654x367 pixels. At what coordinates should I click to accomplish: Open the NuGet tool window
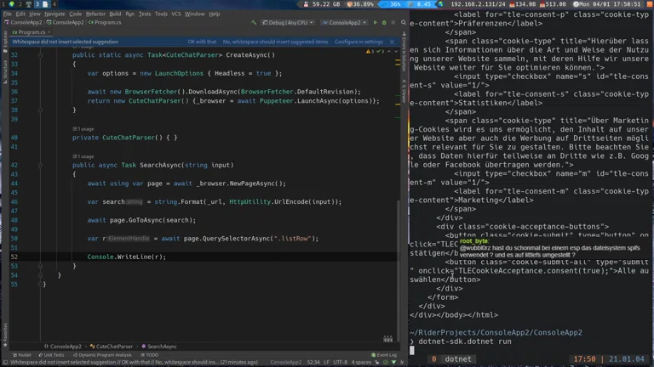click(x=22, y=355)
